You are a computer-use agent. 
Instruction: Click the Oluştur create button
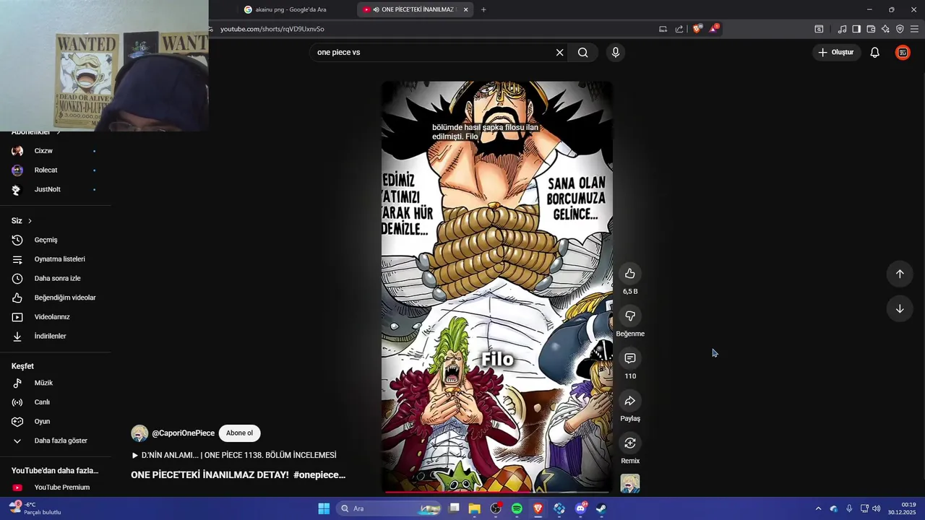click(836, 52)
